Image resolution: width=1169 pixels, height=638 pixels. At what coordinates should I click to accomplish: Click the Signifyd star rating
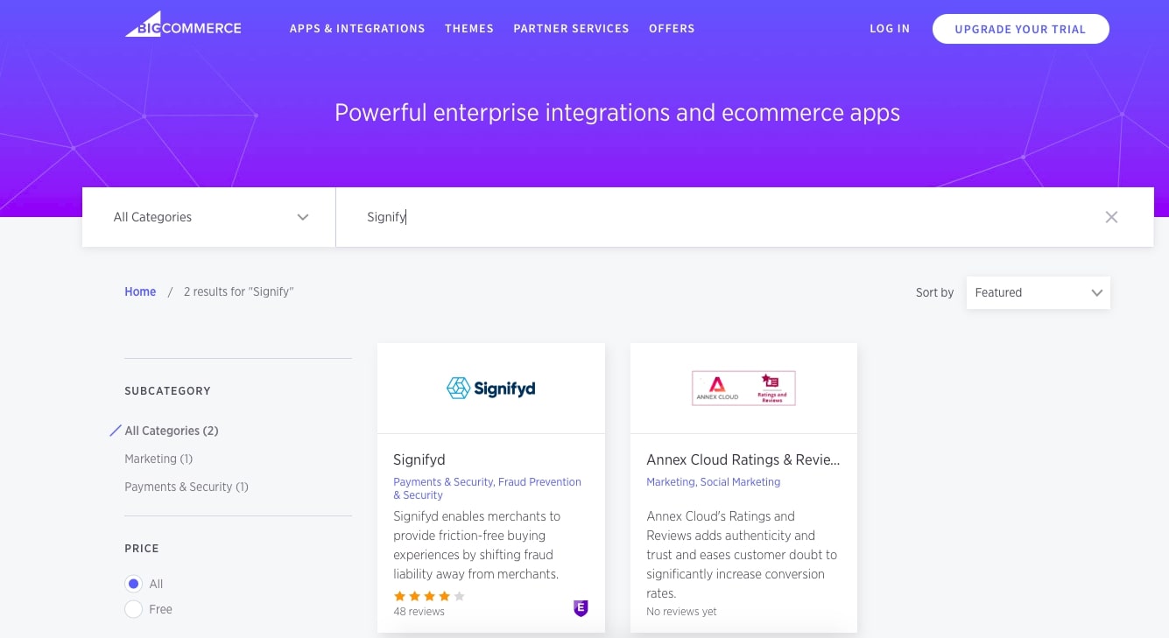pyautogui.click(x=429, y=596)
